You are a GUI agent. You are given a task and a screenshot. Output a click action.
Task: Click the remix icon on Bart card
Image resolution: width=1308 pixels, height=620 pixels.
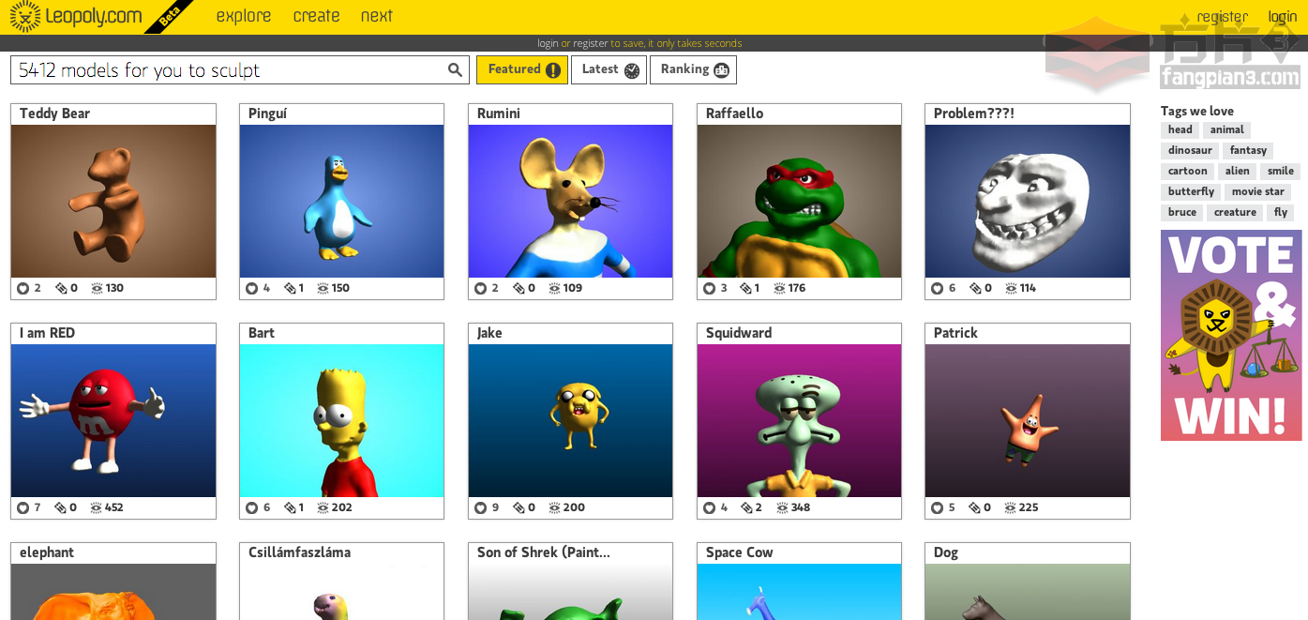(290, 508)
